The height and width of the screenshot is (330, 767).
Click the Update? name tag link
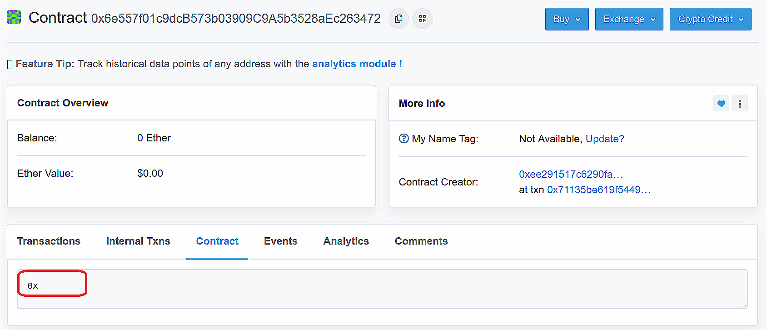tap(605, 139)
